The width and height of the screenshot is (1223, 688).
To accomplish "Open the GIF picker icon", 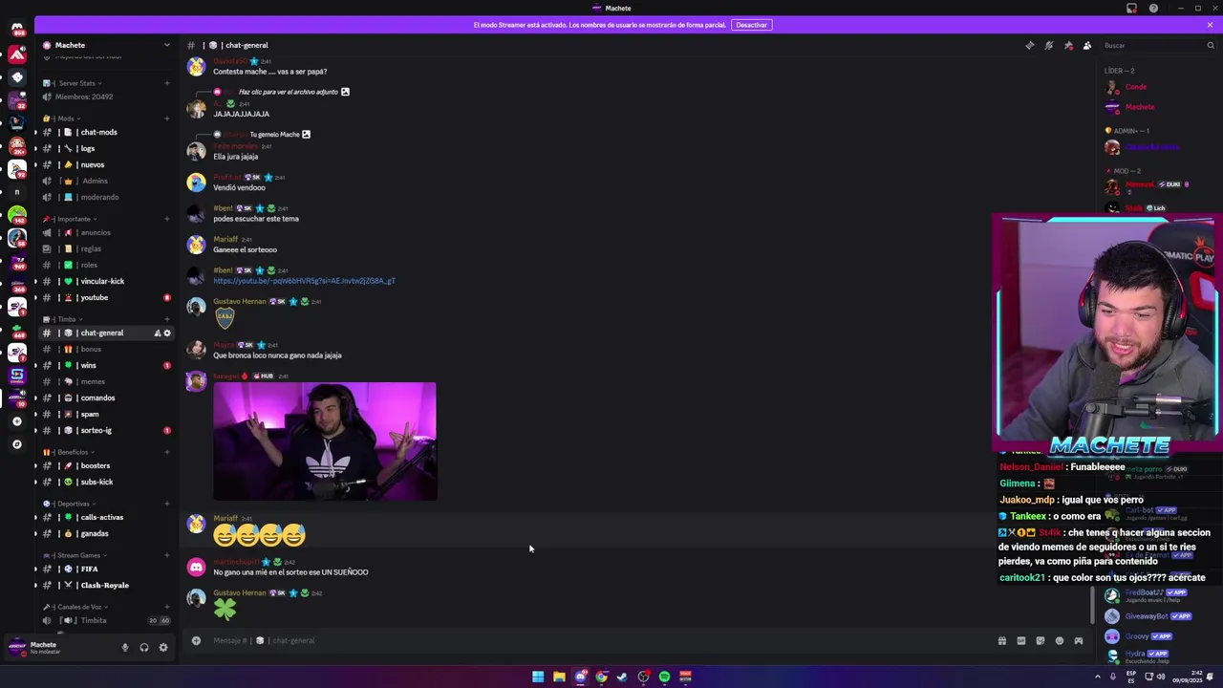I will coord(1021,640).
